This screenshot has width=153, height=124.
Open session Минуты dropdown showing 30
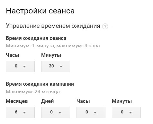coord(56,66)
